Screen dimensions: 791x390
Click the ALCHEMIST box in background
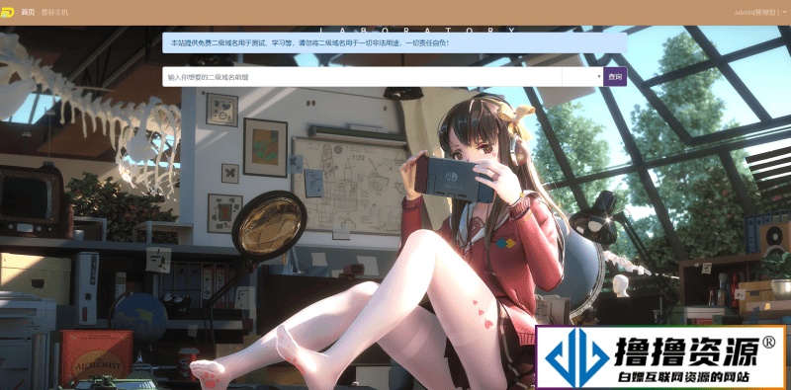pyautogui.click(x=96, y=357)
